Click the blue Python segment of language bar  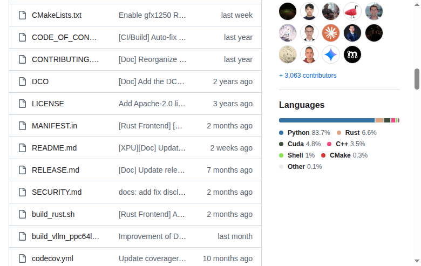[x=327, y=120]
